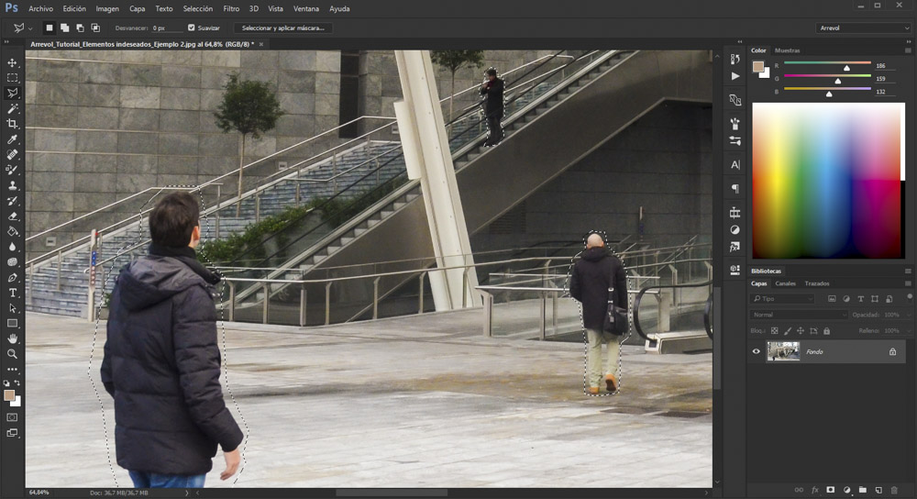Select the Healing Brush tool
Image resolution: width=917 pixels, height=499 pixels.
[12, 154]
